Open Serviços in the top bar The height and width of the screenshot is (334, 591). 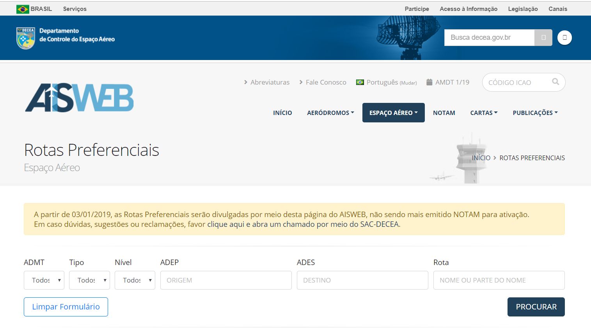[x=75, y=9]
